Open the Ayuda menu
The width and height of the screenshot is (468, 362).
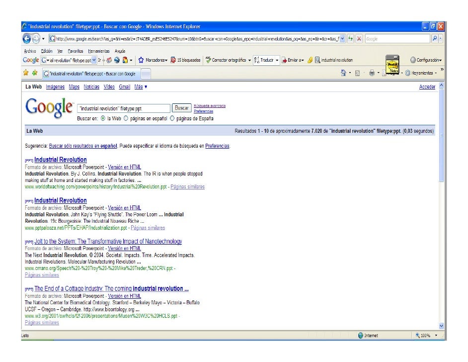click(120, 51)
